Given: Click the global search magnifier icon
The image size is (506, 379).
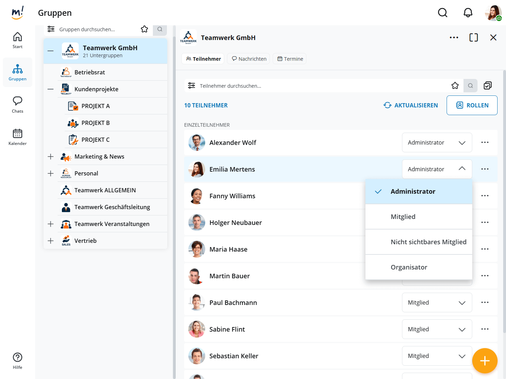Looking at the screenshot, I should pos(442,13).
